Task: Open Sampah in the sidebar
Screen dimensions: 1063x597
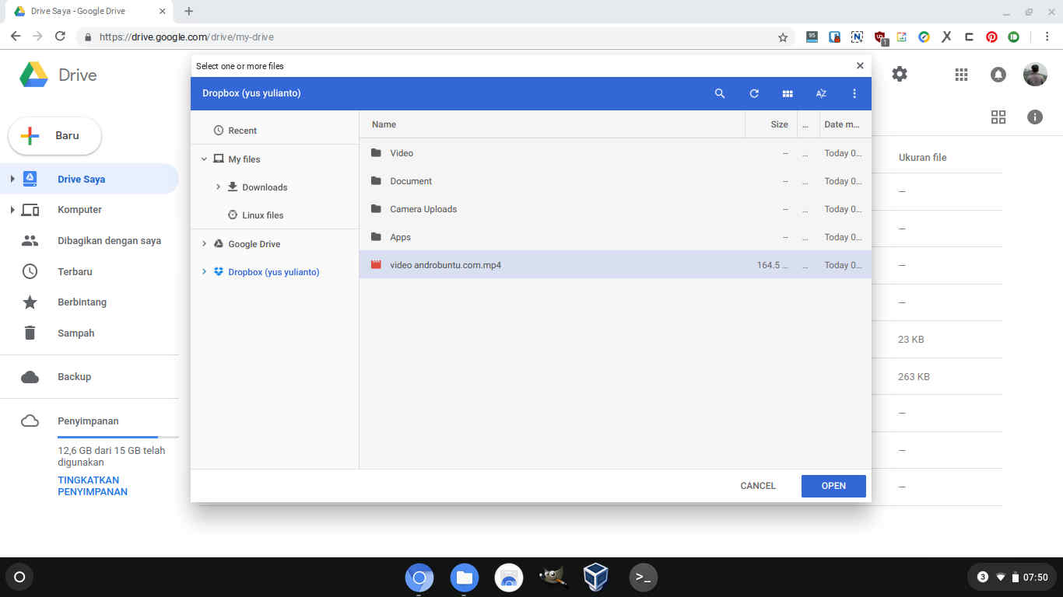Action: [75, 333]
